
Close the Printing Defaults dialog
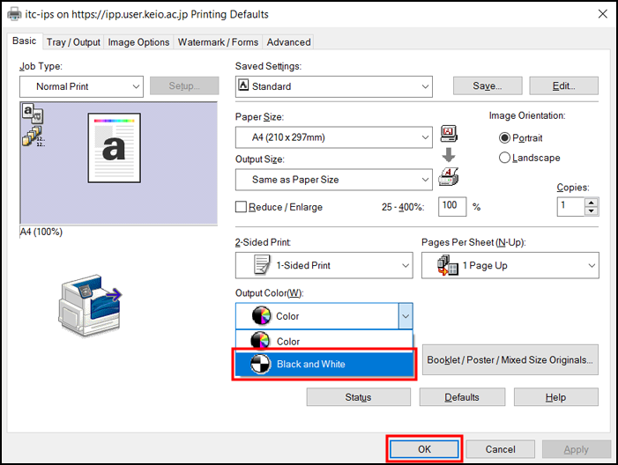pos(602,14)
